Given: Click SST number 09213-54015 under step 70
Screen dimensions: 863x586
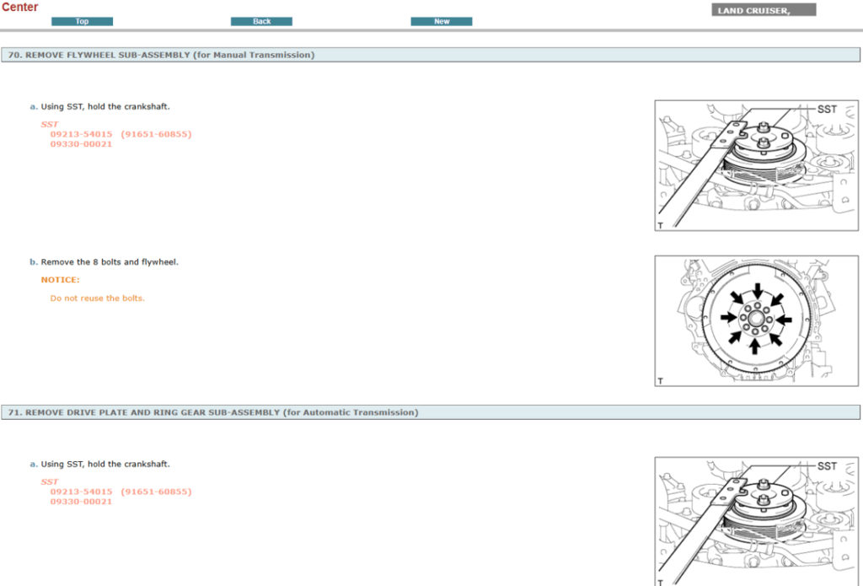Looking at the screenshot, I should point(81,134).
